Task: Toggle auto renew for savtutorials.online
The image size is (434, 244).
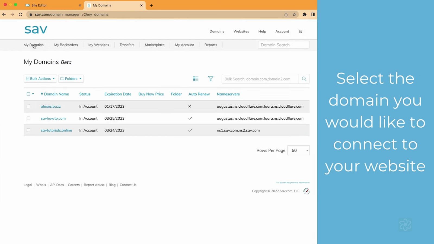Action: pos(190,130)
